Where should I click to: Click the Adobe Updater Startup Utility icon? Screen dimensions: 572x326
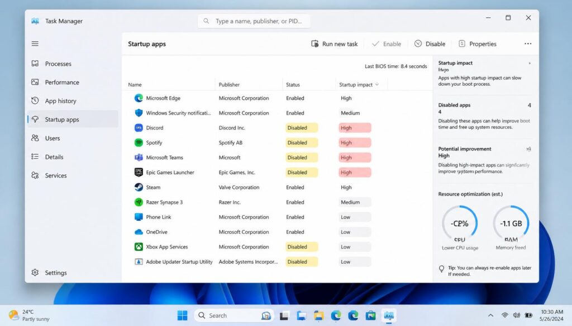coord(139,261)
